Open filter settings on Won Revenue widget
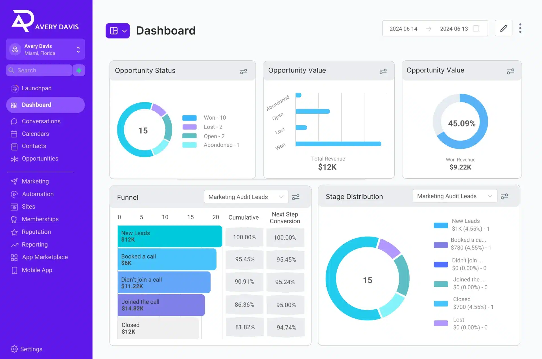The height and width of the screenshot is (359, 542). point(510,71)
